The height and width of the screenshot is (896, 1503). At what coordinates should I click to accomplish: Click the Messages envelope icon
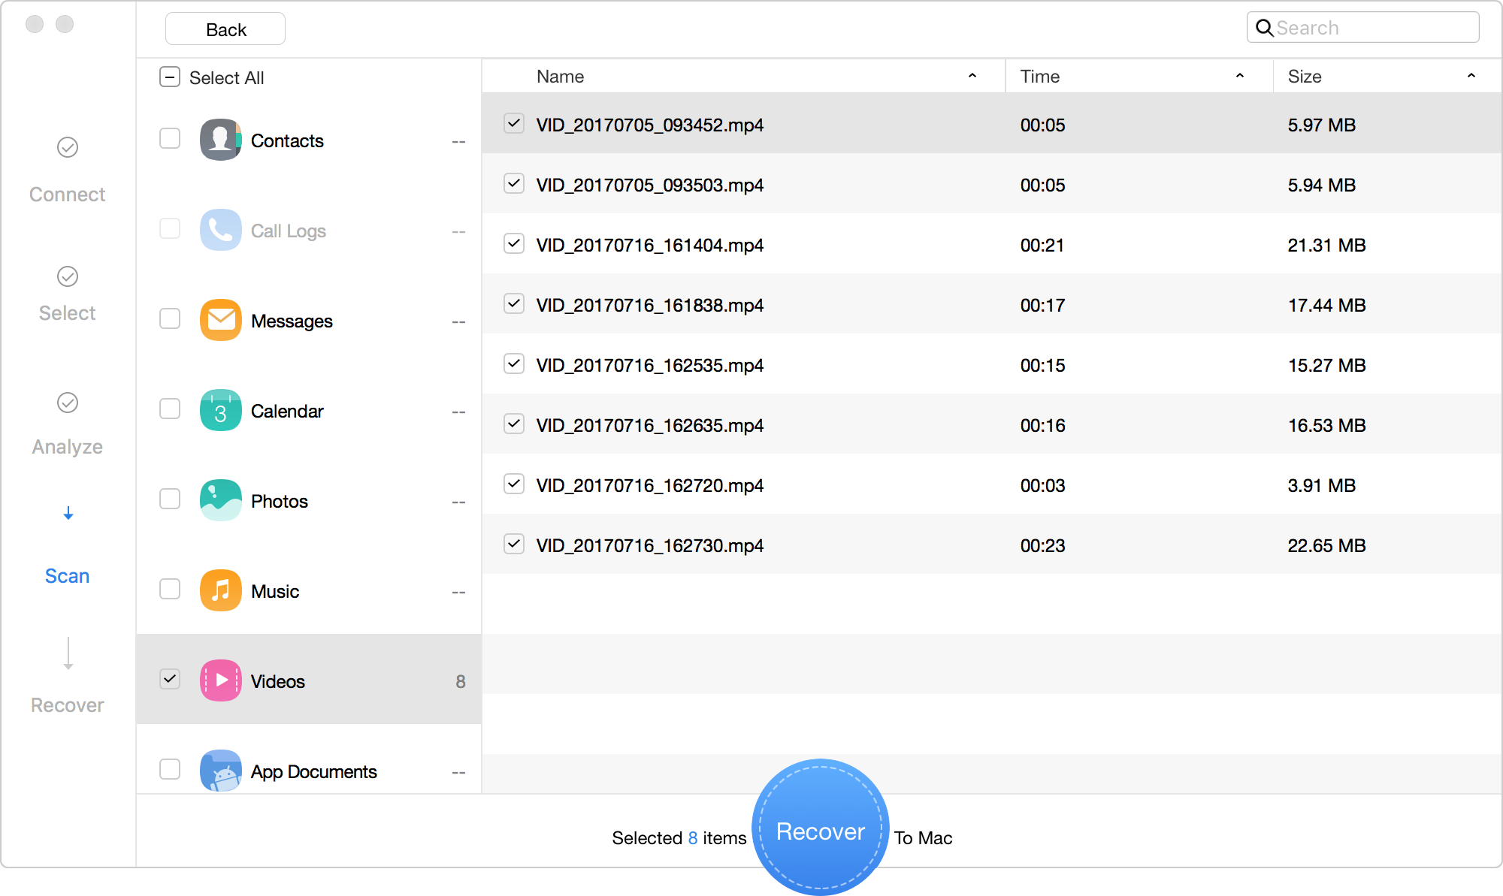click(220, 320)
